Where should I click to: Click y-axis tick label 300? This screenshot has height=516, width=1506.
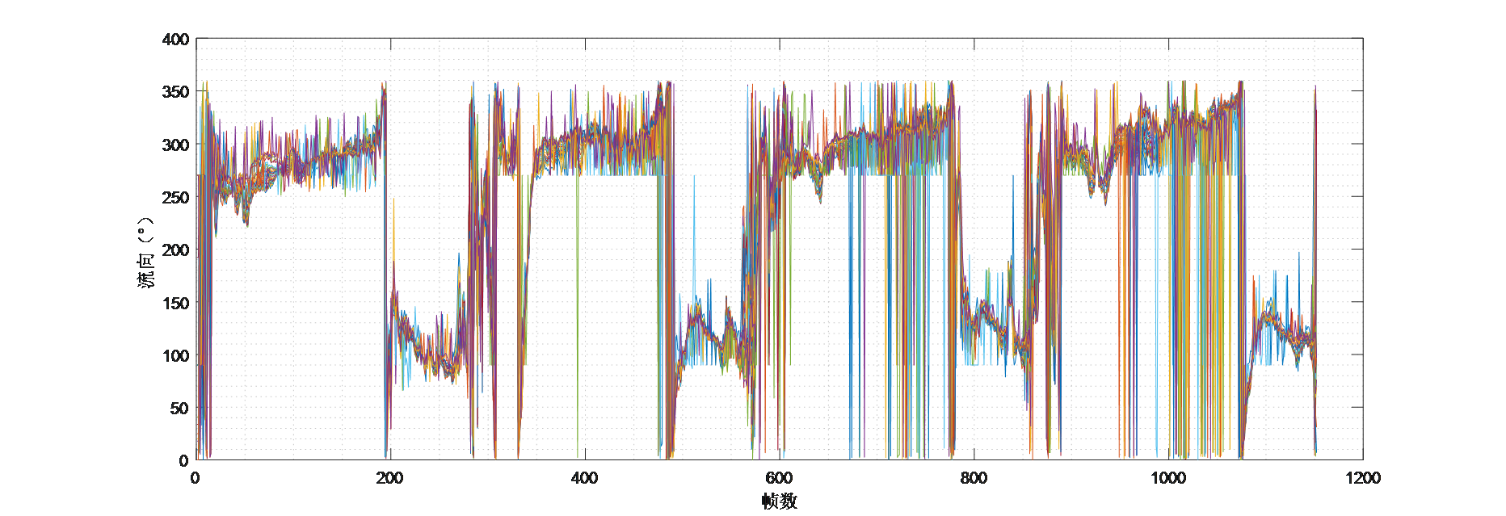click(x=175, y=145)
